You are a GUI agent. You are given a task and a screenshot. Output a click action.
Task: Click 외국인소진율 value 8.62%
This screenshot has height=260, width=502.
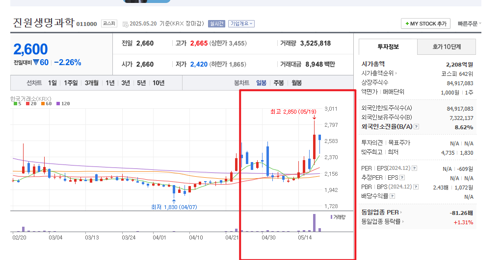point(464,127)
